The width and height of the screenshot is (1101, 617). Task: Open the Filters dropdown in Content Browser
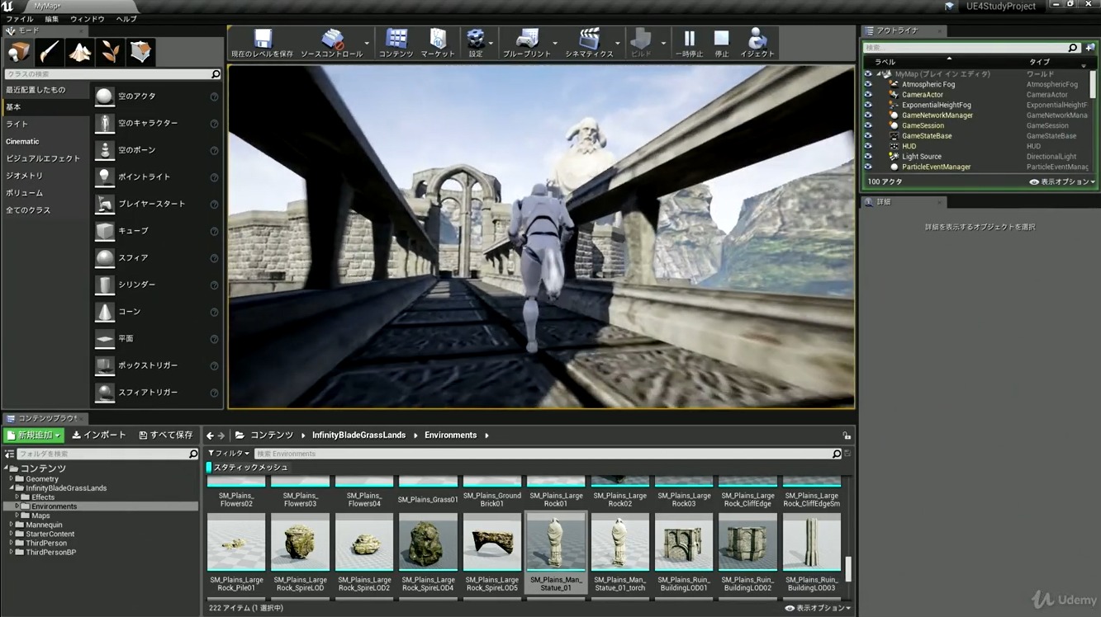click(229, 454)
